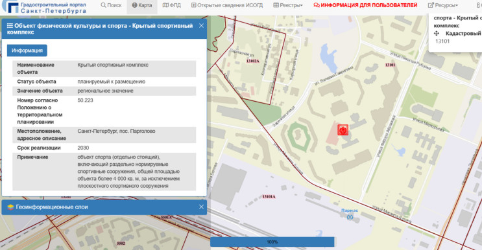Image resolution: width=482 pixels, height=250 pixels.
Task: Expand the Реестры dropdown menu
Action: coord(288,5)
